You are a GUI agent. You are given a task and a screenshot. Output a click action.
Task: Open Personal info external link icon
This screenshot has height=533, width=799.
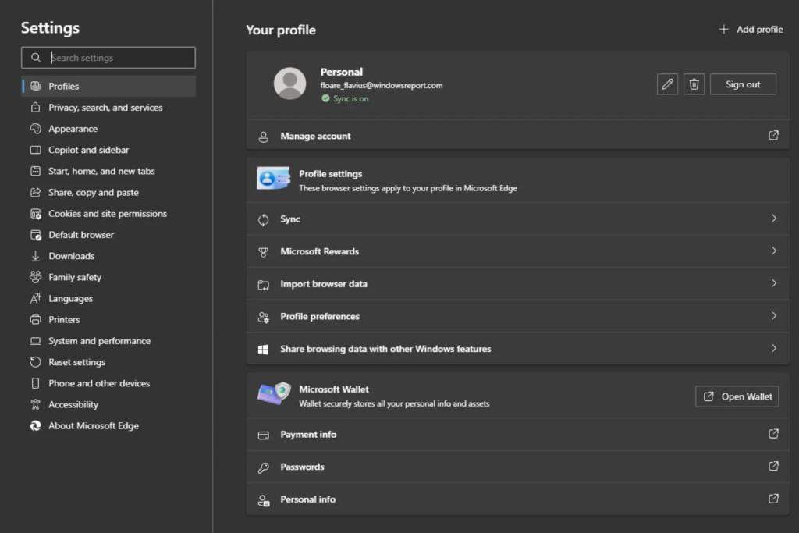click(x=773, y=499)
